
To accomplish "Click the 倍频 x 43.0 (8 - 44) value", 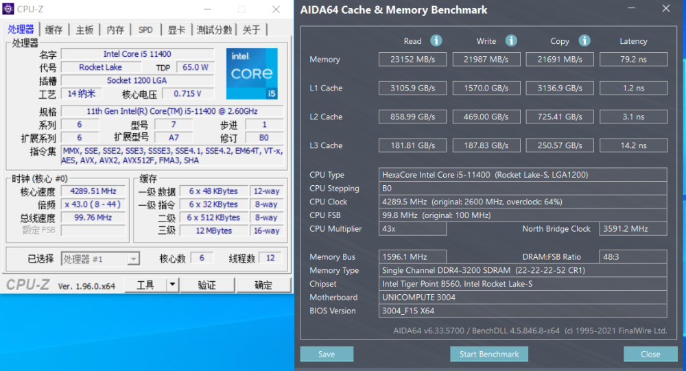I will coord(93,204).
